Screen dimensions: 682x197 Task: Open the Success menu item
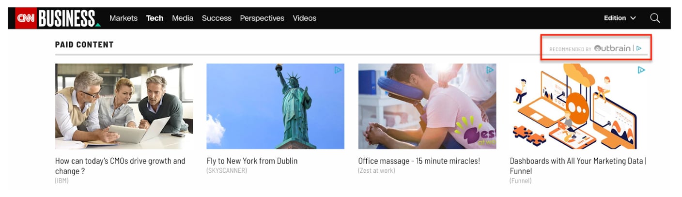tap(217, 18)
